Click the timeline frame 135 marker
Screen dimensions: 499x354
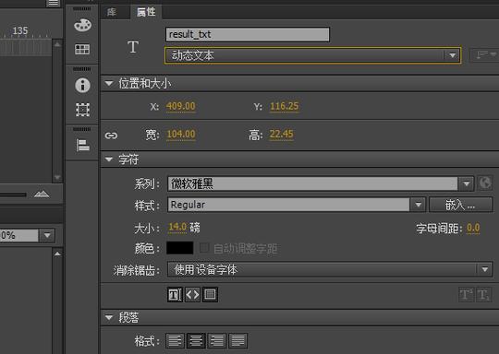(19, 30)
